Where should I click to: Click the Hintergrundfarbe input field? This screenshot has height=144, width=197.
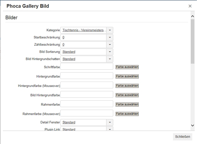click(87, 75)
